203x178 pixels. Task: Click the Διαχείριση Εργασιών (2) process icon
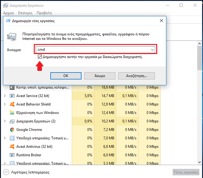click(x=12, y=121)
